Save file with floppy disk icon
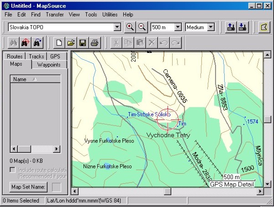Screen dimensions: 274x207 pyautogui.click(x=83, y=42)
